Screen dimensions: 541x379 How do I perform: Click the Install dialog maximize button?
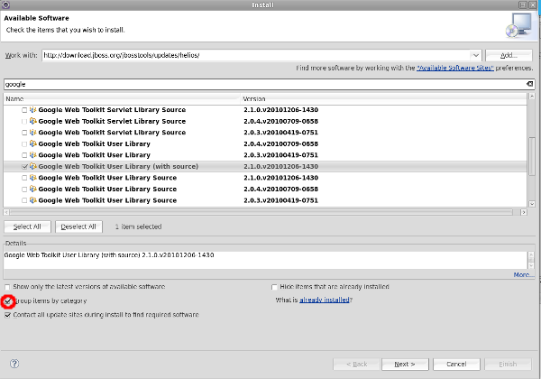click(523, 5)
